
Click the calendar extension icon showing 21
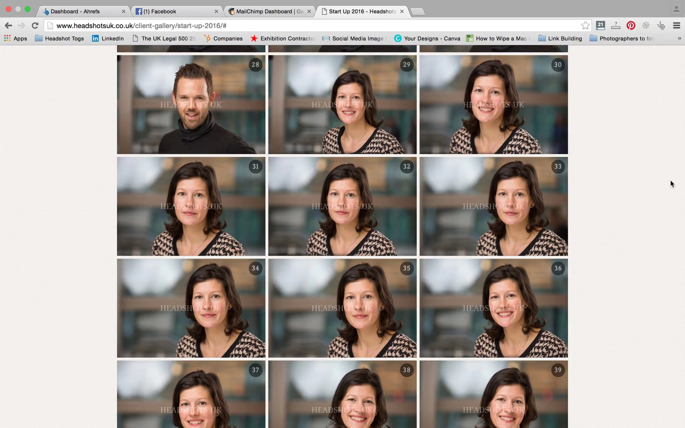pos(600,26)
